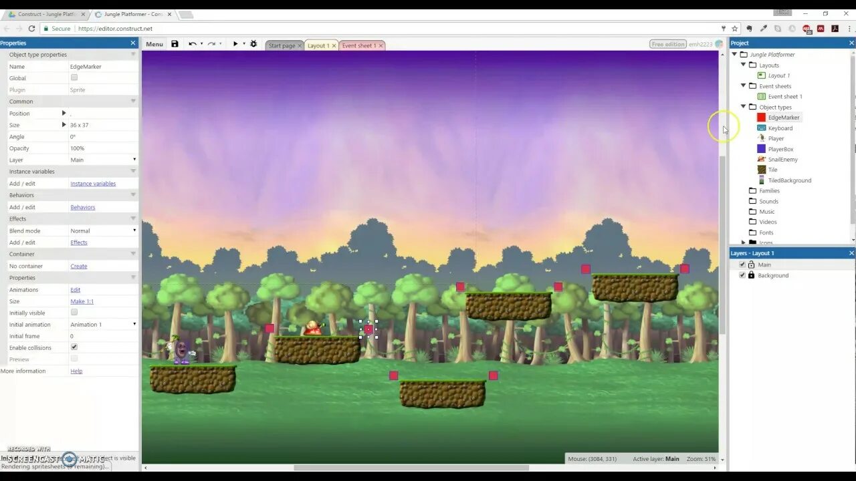Select the EdgeMarker red icon in Project
The width and height of the screenshot is (856, 481).
[761, 118]
